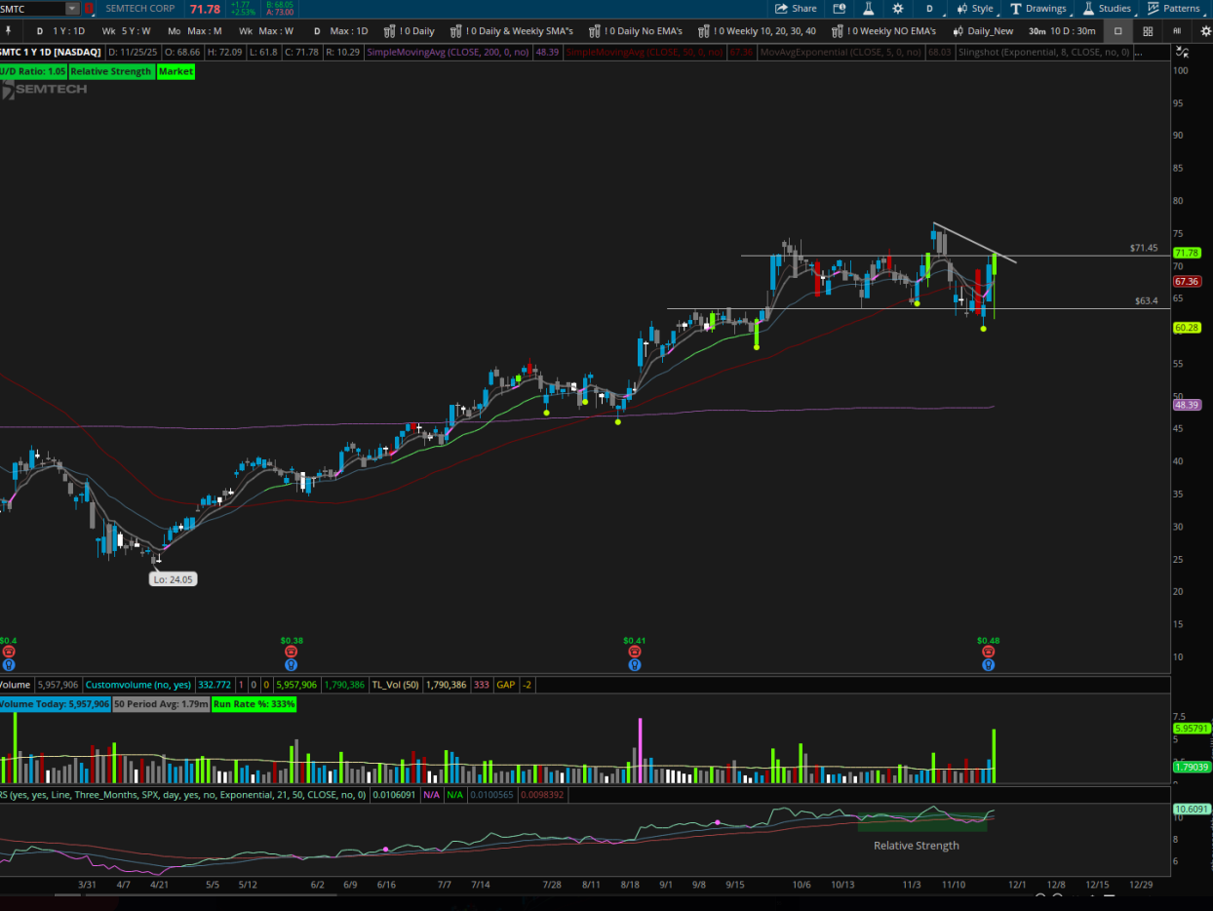
Task: Click the green Relative Strength label
Action: [111, 71]
